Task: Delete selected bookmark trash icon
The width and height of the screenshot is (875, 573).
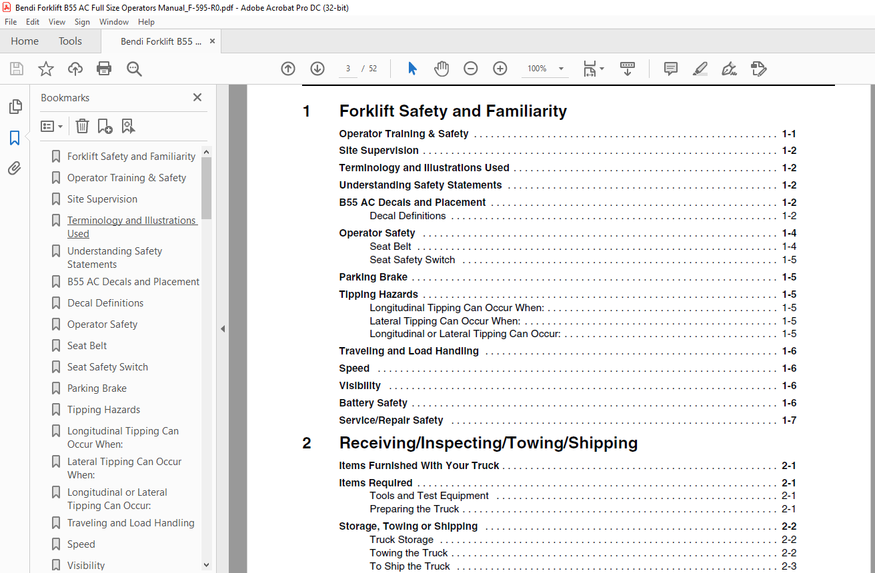Action: (82, 126)
